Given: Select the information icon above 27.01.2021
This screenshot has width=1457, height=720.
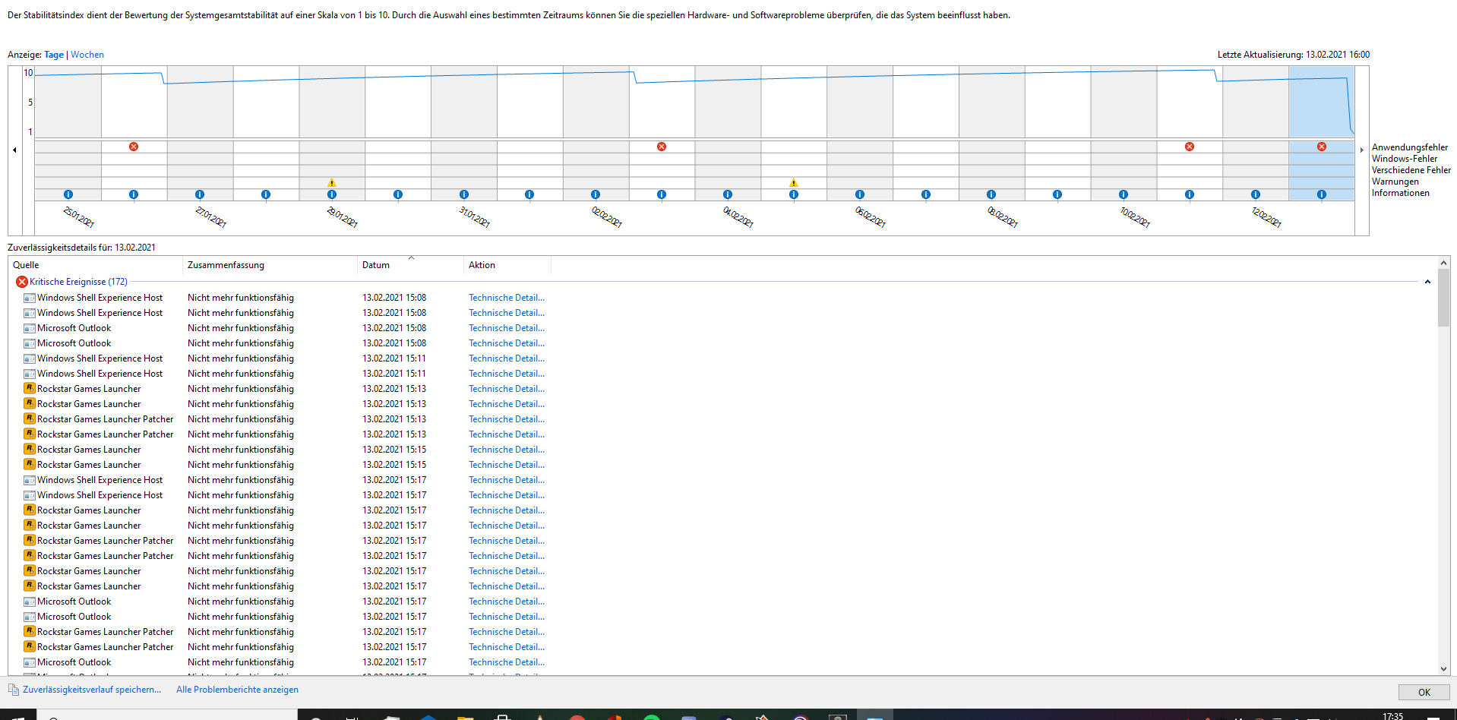Looking at the screenshot, I should tap(200, 195).
